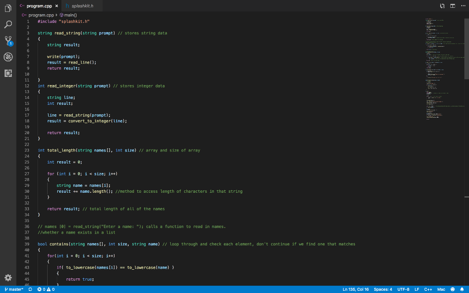Click the read_integer function name on line 12
Image resolution: width=469 pixels, height=293 pixels.
click(x=61, y=86)
